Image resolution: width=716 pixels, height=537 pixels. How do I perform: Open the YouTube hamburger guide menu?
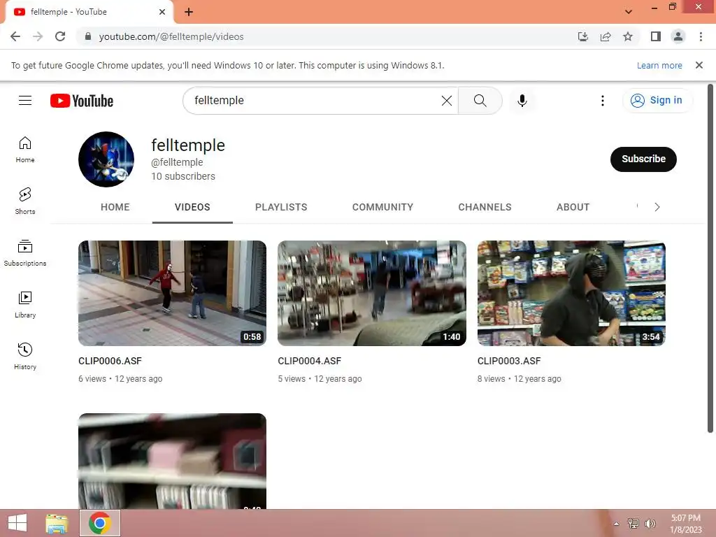25,101
